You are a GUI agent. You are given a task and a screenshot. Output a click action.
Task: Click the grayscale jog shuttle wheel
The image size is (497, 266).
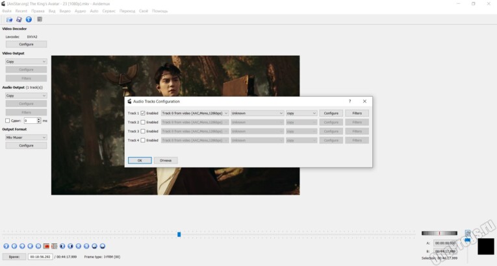(439, 233)
